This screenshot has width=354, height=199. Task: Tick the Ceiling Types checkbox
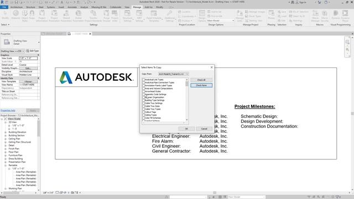click(x=143, y=115)
